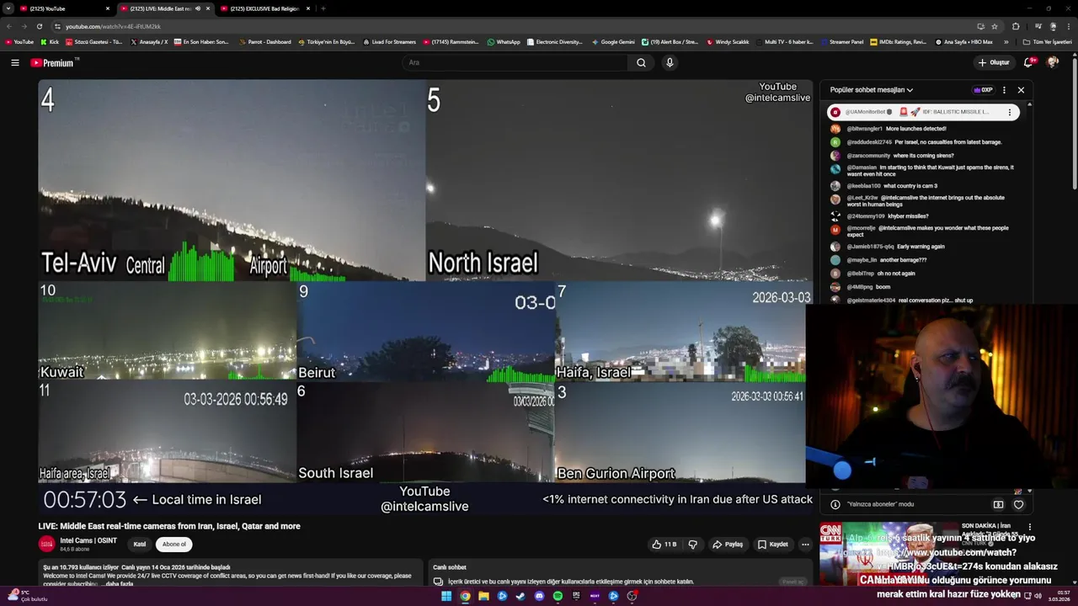
Task: Open a new browser tab
Action: [x=323, y=8]
